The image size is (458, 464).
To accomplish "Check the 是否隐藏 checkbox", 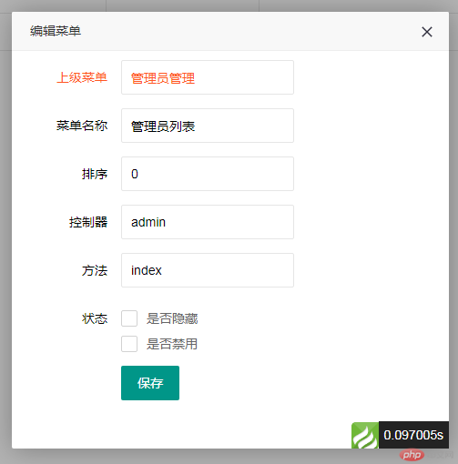I will [129, 318].
